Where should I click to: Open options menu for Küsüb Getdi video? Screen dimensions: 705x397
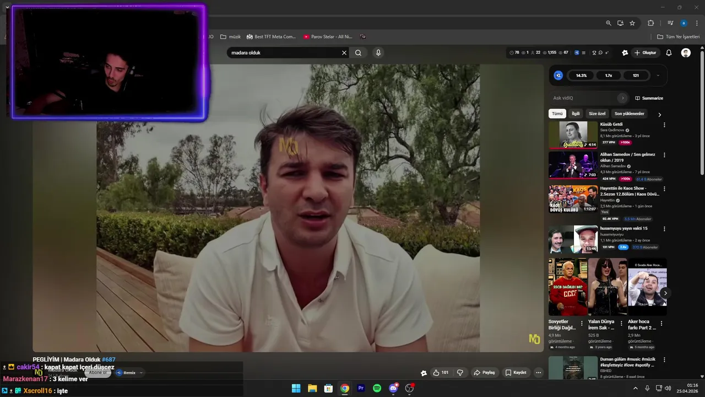[x=664, y=125]
